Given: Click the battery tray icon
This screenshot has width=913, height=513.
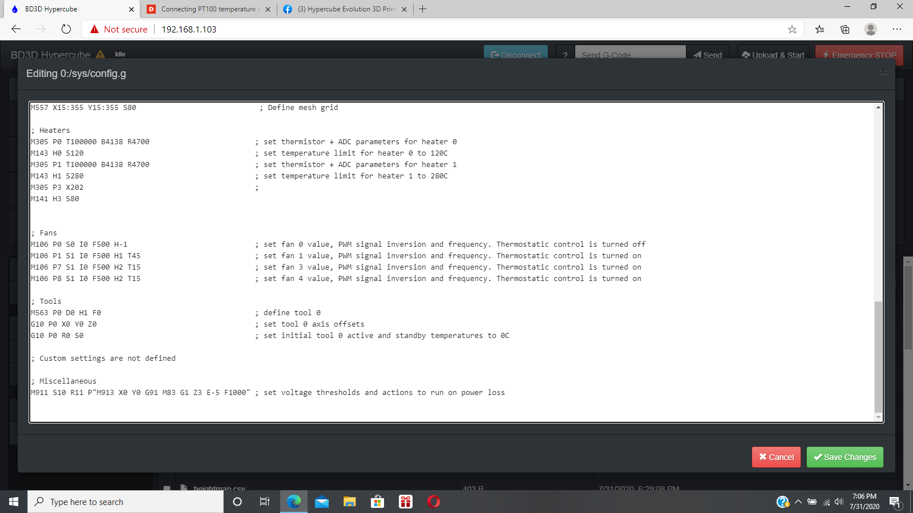Looking at the screenshot, I should pyautogui.click(x=812, y=502).
